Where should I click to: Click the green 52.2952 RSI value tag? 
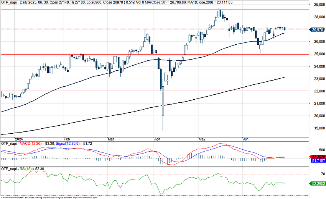(317, 183)
